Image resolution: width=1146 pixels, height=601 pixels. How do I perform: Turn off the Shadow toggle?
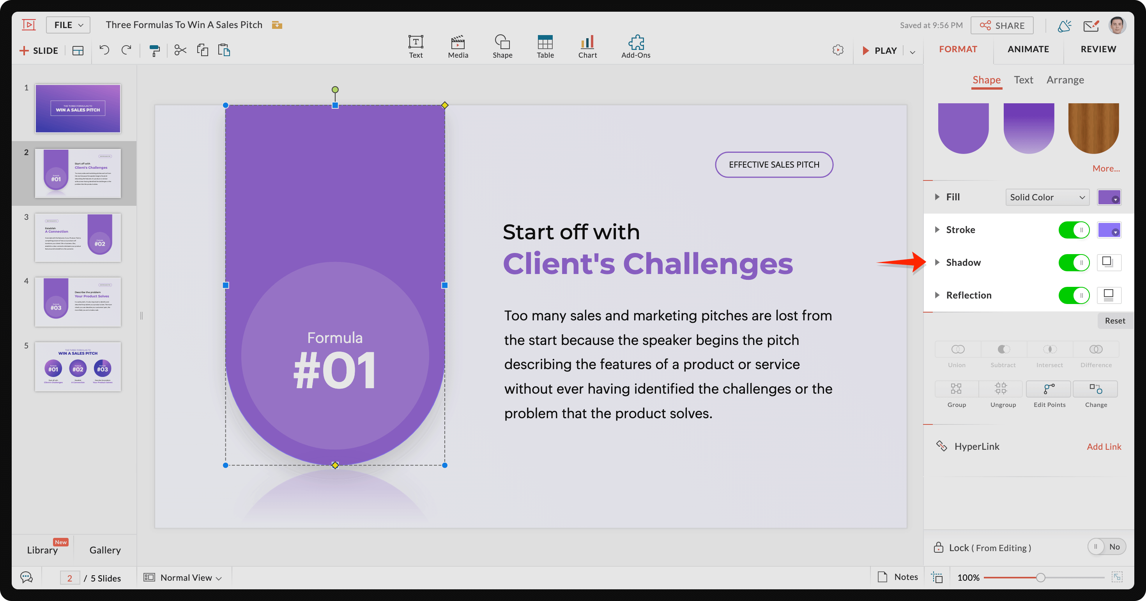tap(1073, 262)
